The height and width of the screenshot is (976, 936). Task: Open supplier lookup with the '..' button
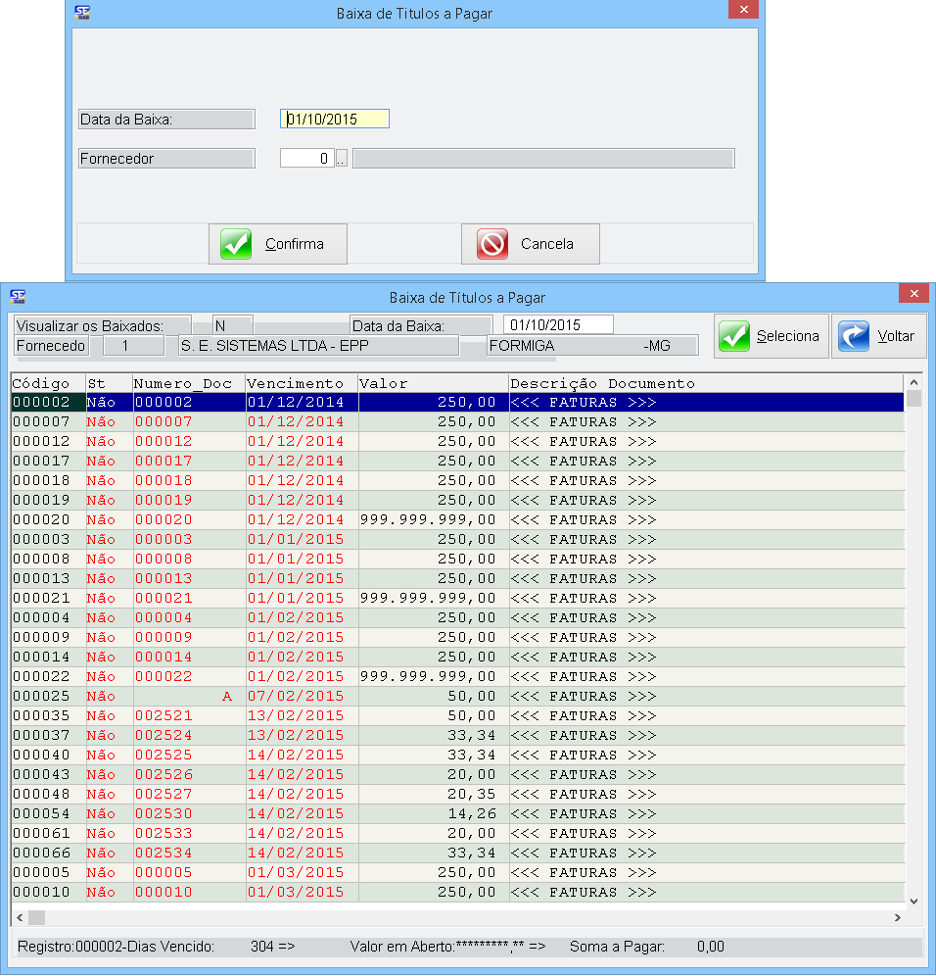tap(341, 159)
